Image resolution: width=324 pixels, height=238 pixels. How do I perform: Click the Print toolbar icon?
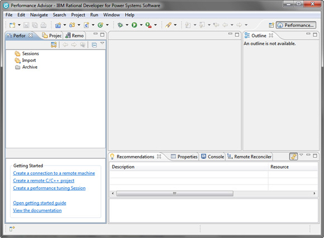pyautogui.click(x=44, y=25)
